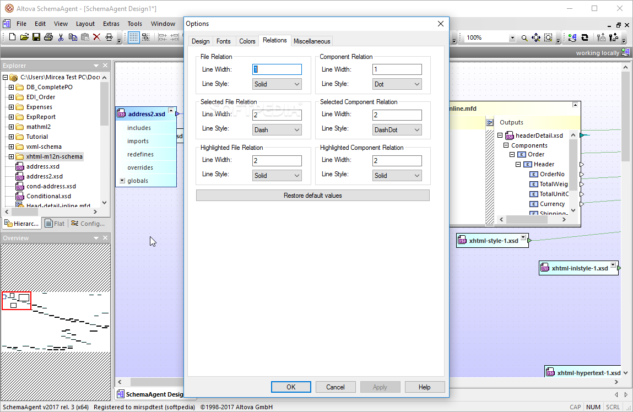Click the address2.xsd box XSD icon

click(121, 114)
